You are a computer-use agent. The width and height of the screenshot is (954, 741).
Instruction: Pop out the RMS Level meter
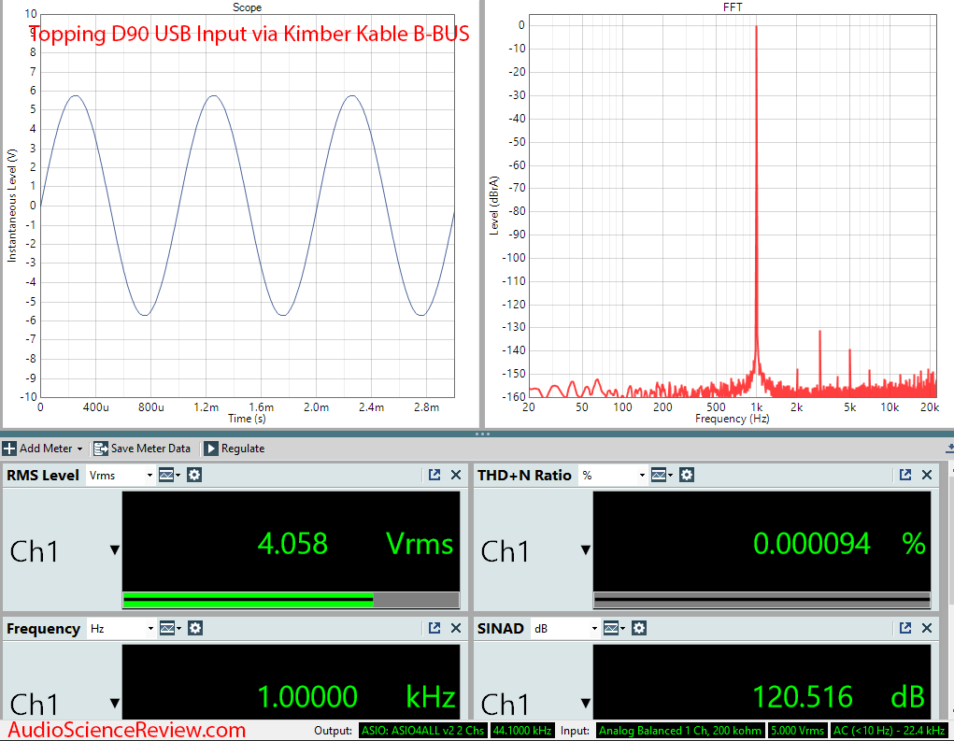[x=434, y=475]
